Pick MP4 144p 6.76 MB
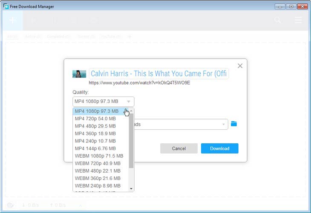 point(101,148)
